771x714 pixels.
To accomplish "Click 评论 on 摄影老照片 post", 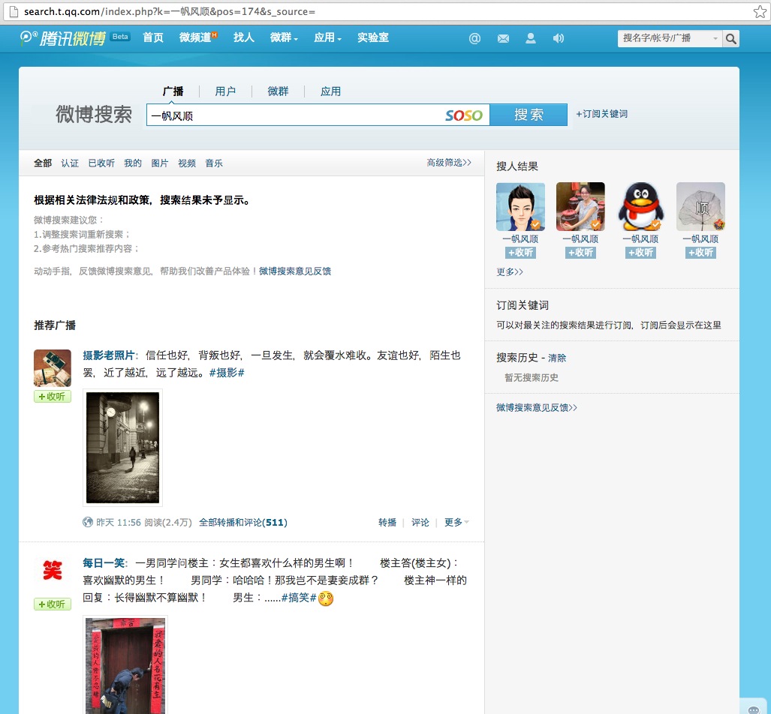I will (420, 522).
